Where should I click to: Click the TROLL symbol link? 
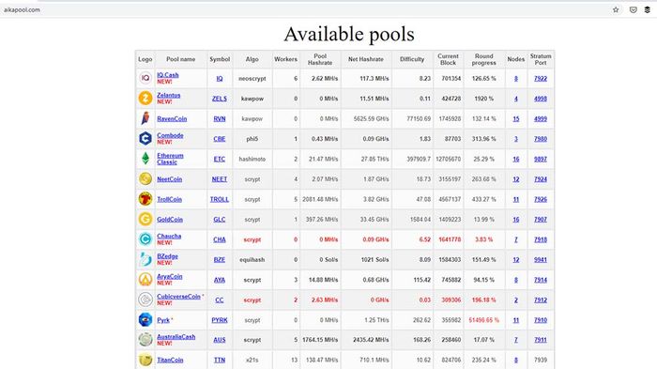pos(220,199)
